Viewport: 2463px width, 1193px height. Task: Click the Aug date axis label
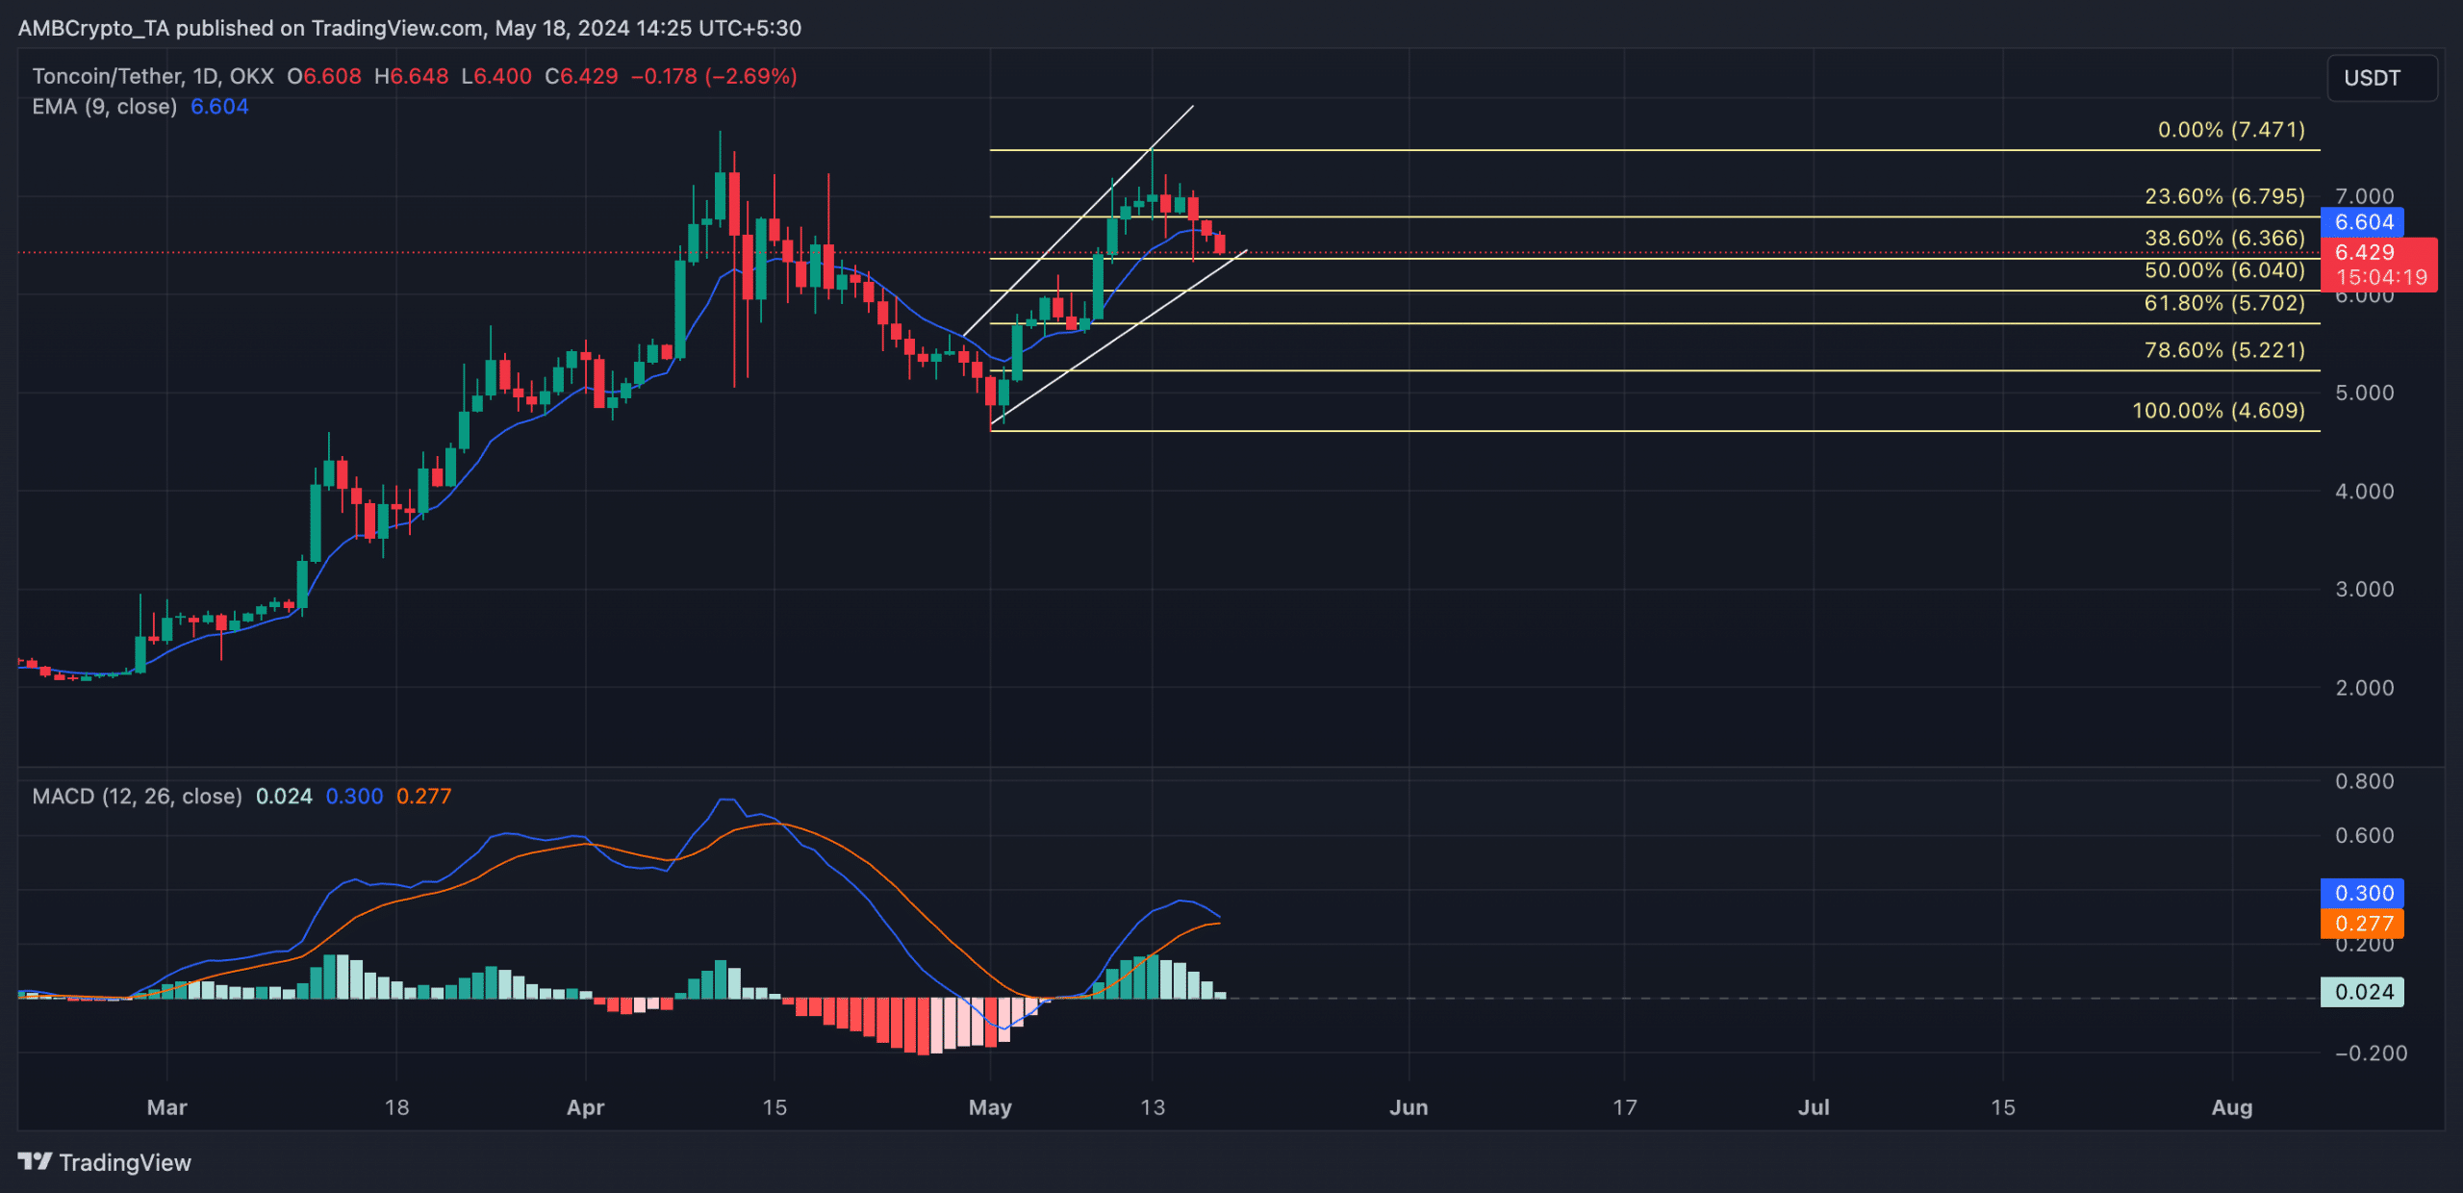2232,1107
